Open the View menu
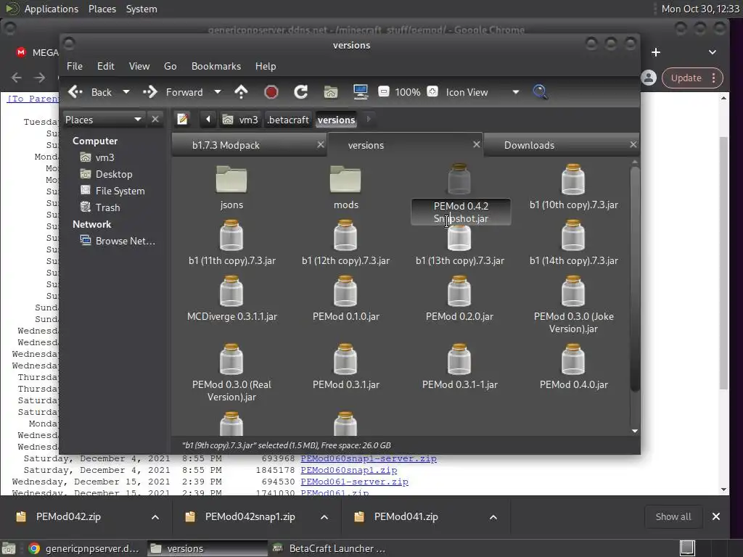Viewport: 743px width, 557px height. [x=139, y=66]
